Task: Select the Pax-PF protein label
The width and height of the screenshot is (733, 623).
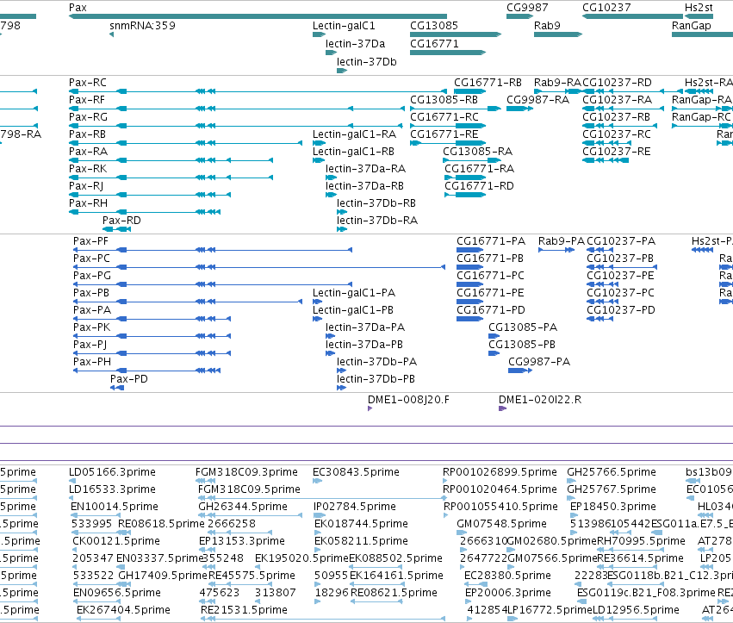Action: [x=90, y=241]
